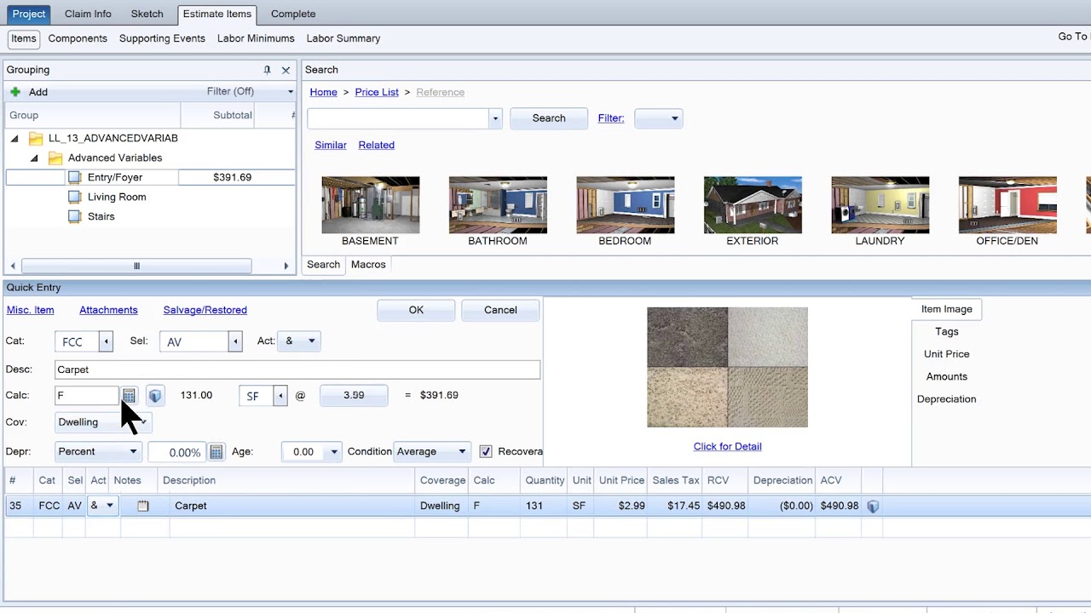Select the Components subtab
The image size is (1091, 613).
tap(78, 38)
